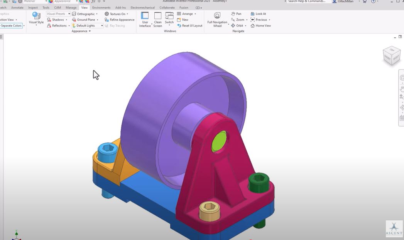
Task: Open the Electromechanical tab
Action: (x=142, y=8)
